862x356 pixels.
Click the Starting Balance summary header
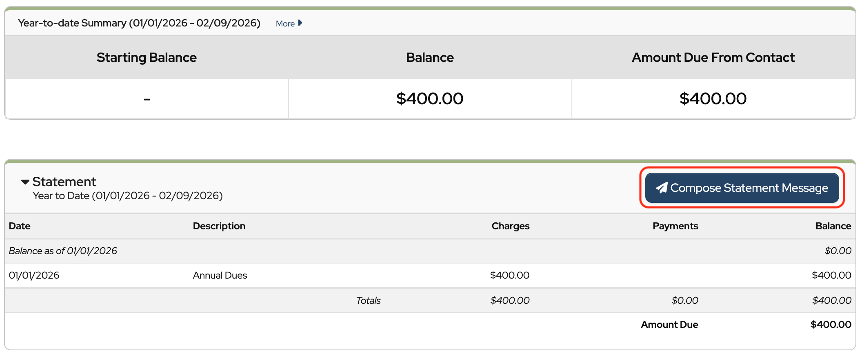pos(147,57)
